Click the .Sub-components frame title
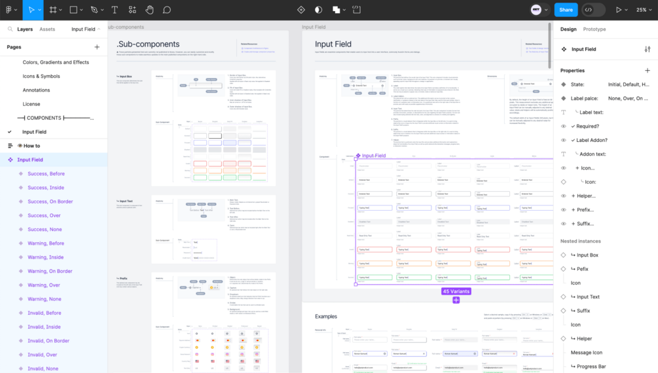Image resolution: width=658 pixels, height=373 pixels. (148, 44)
